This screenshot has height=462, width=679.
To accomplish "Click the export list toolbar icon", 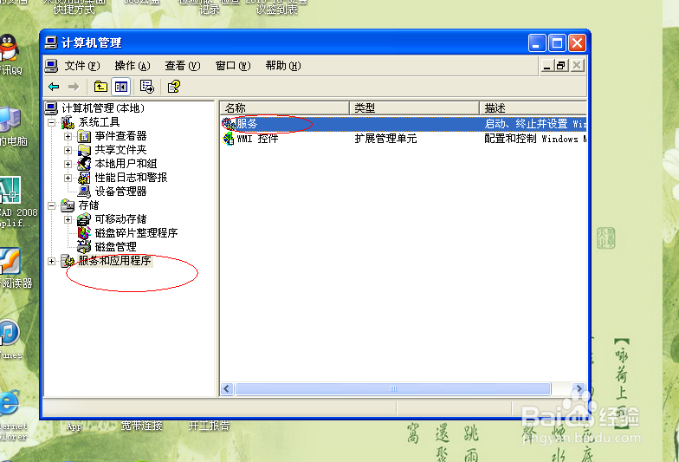I will pos(147,87).
